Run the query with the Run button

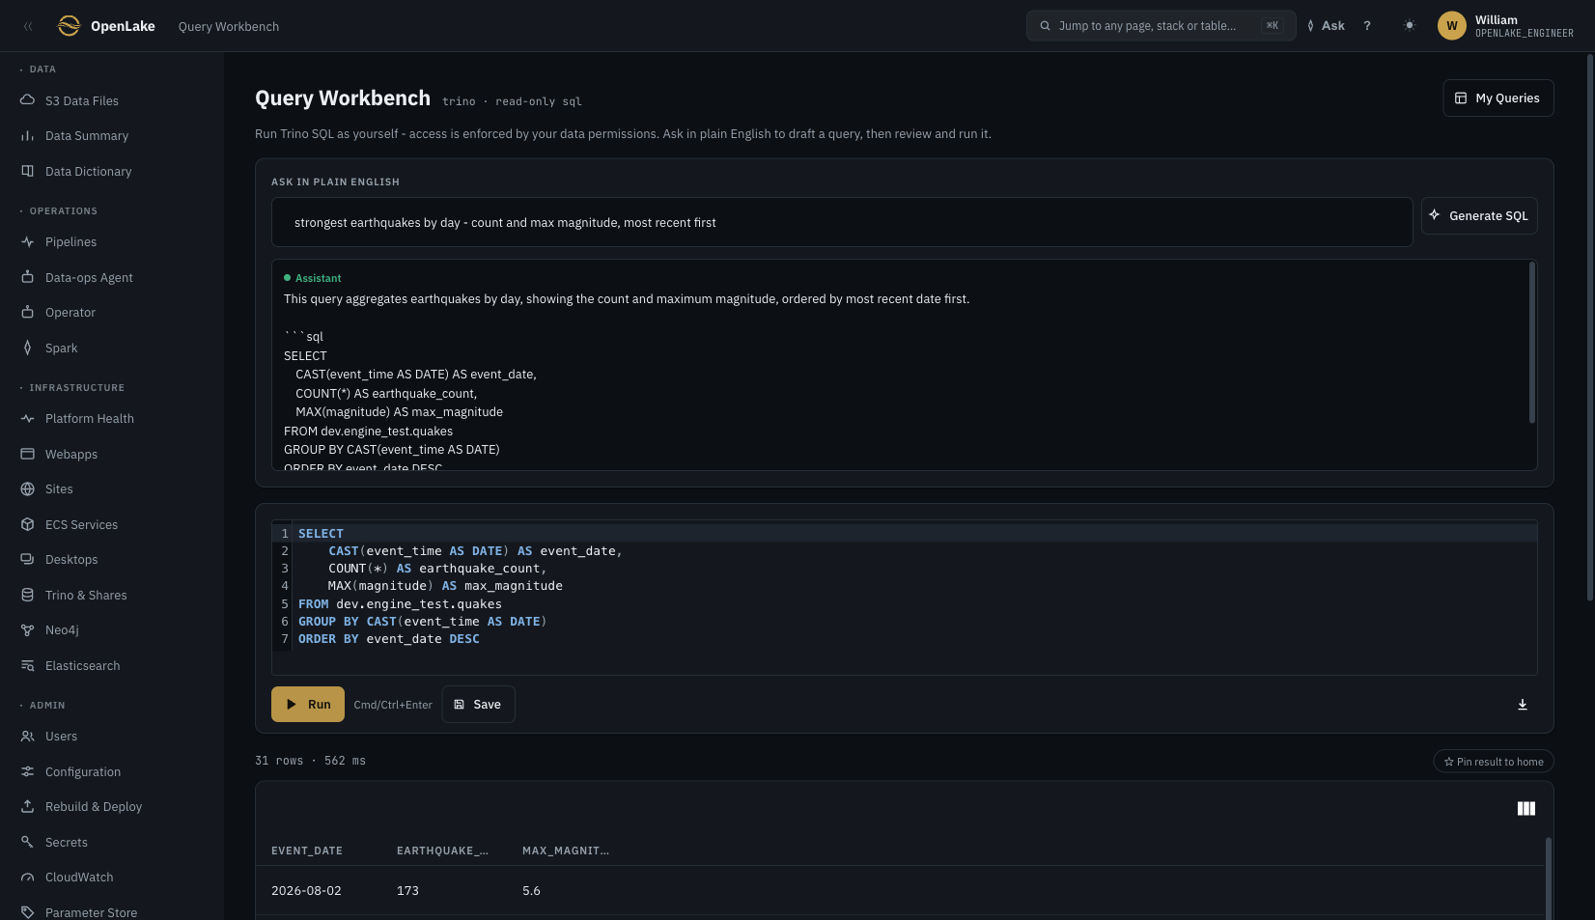click(308, 705)
